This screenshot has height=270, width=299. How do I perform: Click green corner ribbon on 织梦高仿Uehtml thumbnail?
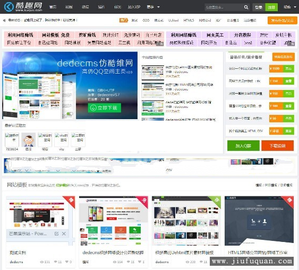tap(216, 201)
